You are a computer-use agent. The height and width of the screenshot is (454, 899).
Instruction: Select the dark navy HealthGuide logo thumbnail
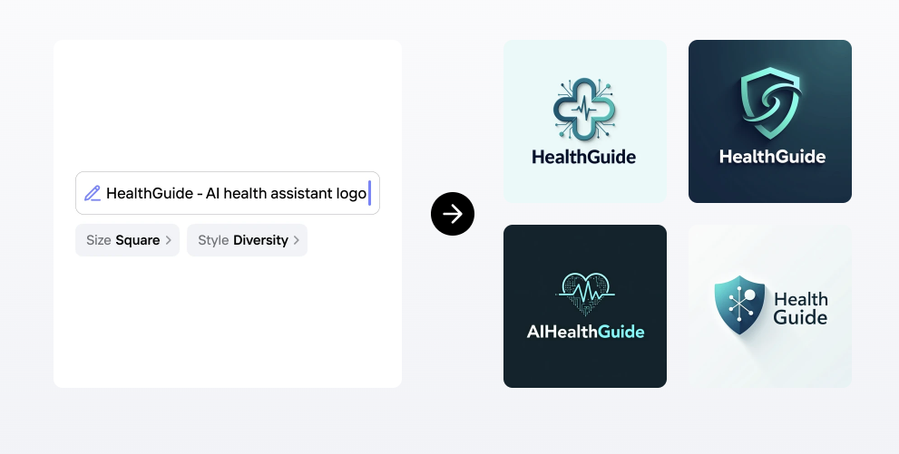click(x=770, y=121)
